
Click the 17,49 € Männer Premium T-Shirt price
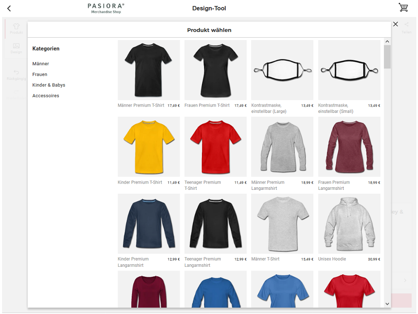[x=173, y=105]
